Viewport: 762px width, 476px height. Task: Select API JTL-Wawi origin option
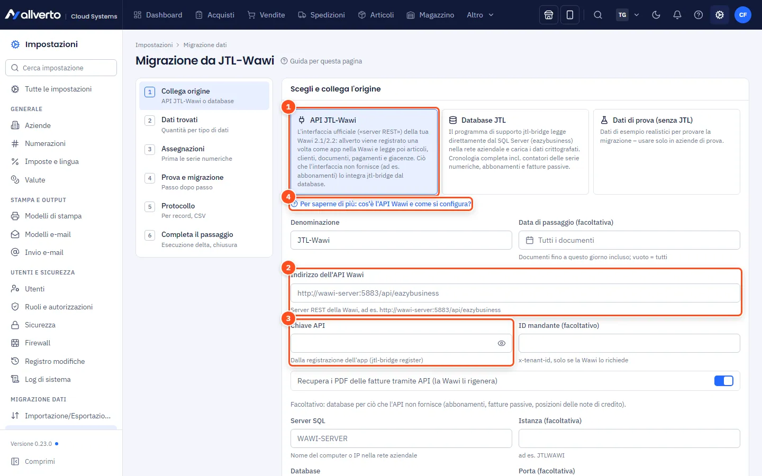pyautogui.click(x=364, y=152)
